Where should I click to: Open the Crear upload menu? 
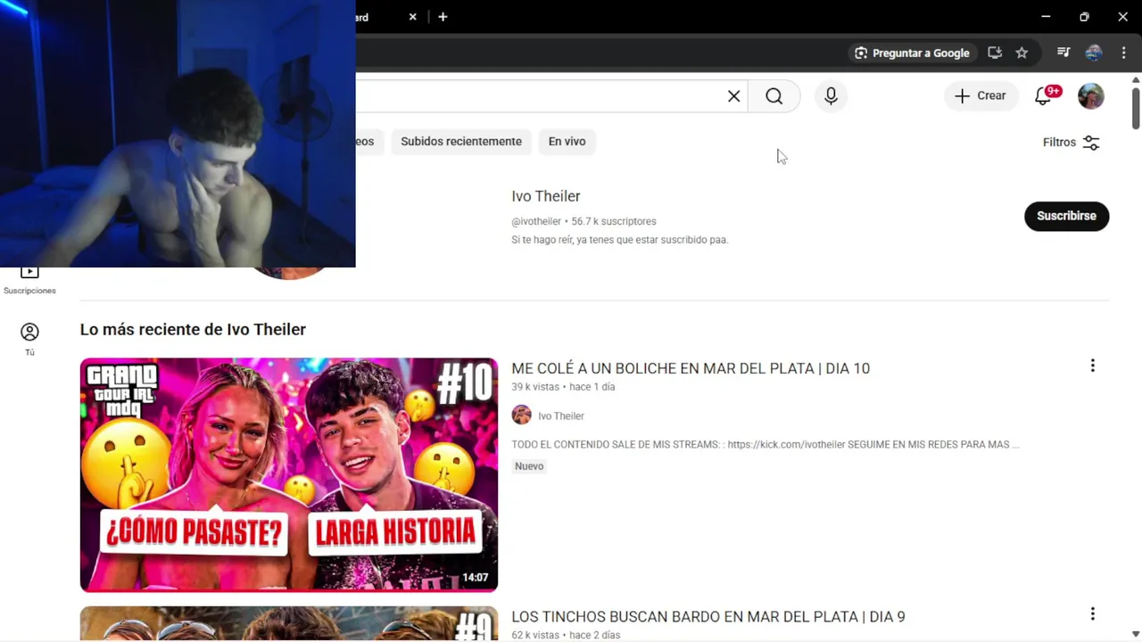[981, 96]
